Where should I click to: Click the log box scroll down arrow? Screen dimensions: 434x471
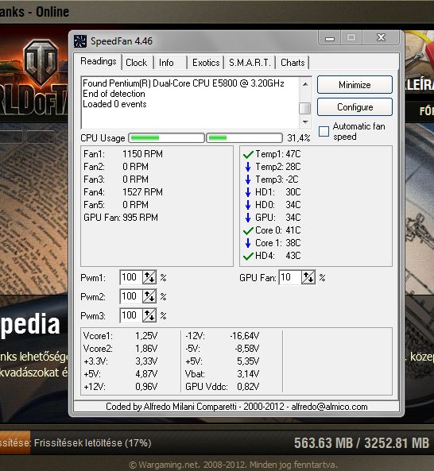305,122
